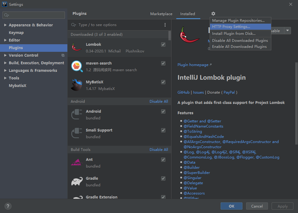
Task: Click the Cancel button
Action: (x=257, y=206)
